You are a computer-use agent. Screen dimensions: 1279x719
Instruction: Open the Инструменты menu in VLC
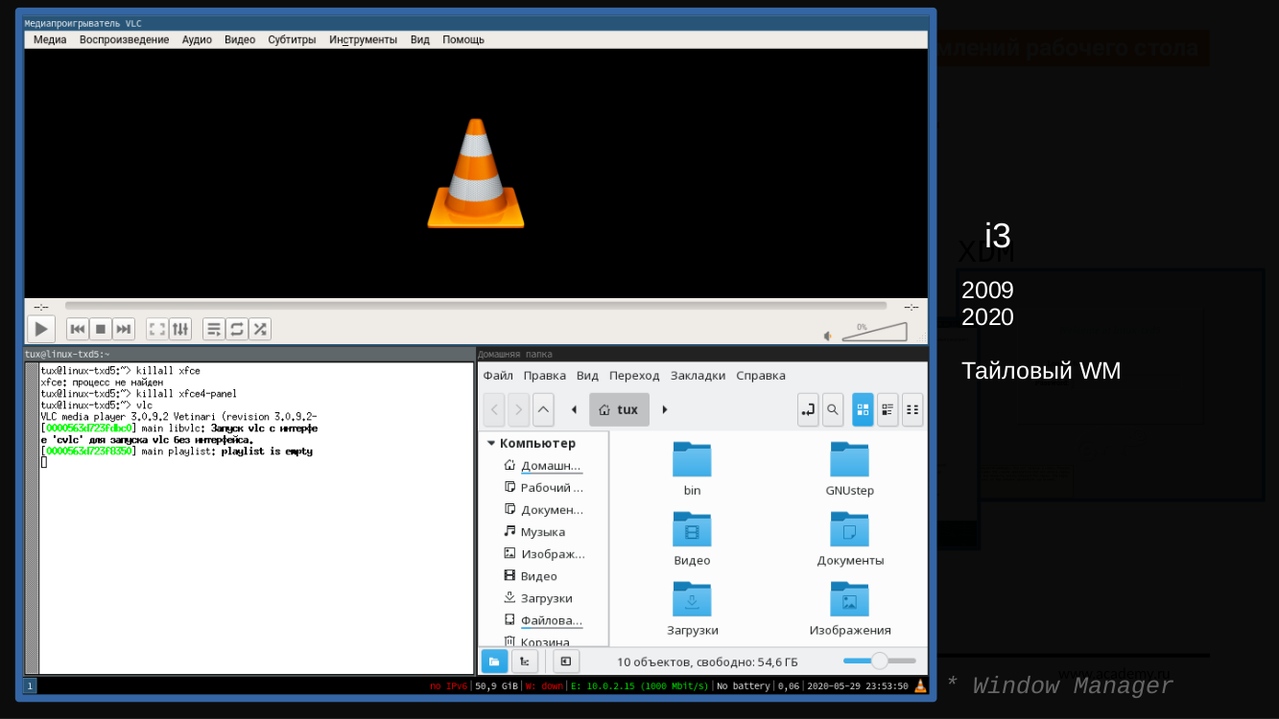point(363,39)
